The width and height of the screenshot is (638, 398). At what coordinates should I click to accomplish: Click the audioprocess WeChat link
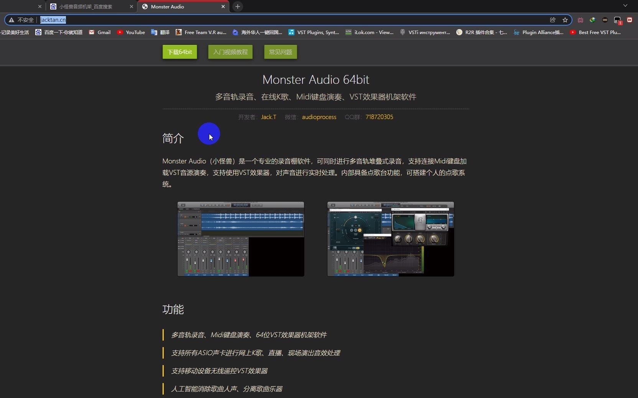tap(319, 117)
